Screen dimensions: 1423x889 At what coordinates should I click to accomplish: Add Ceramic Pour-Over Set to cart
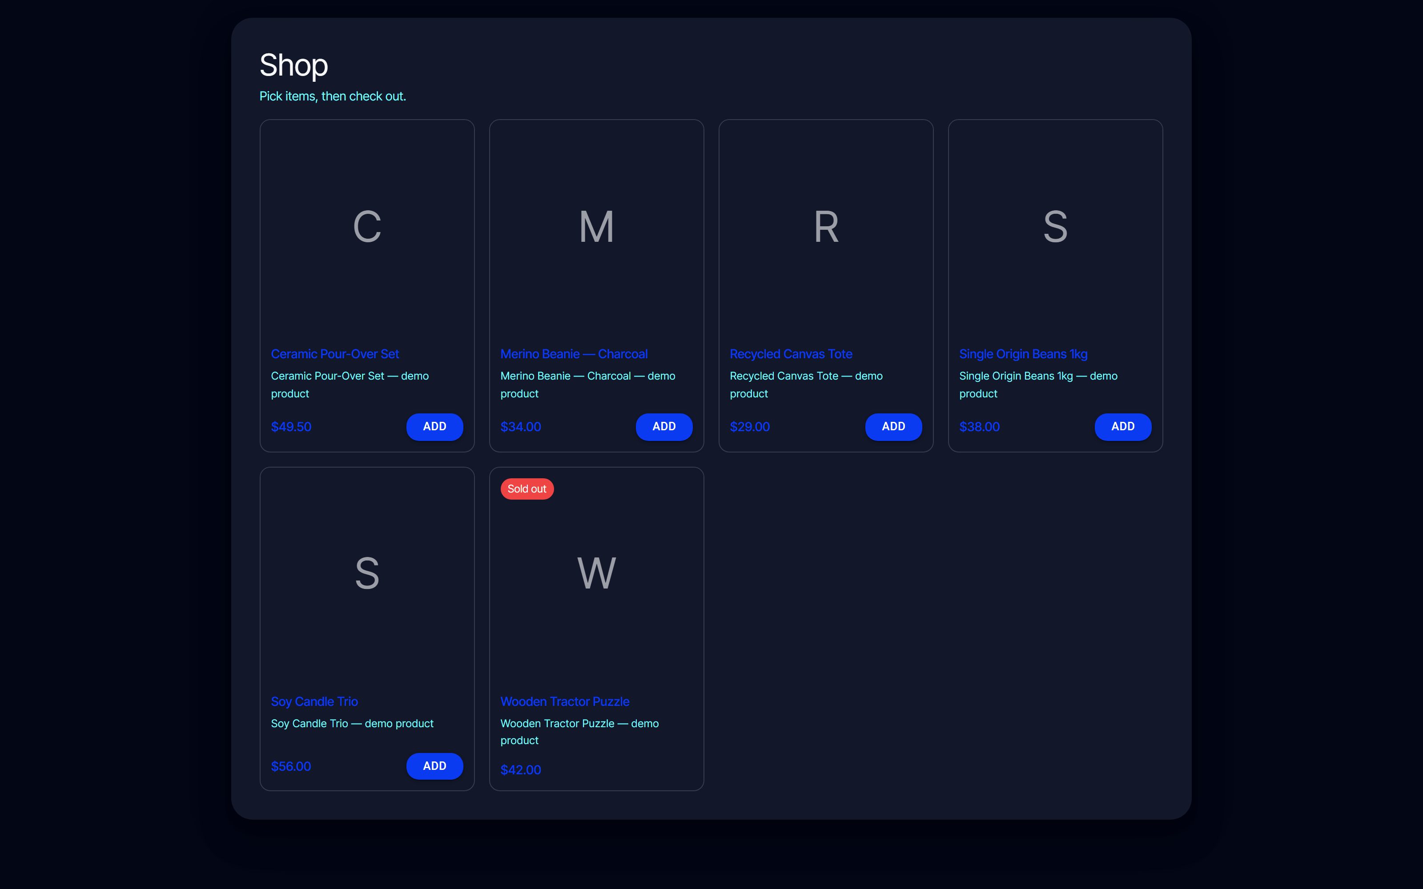pyautogui.click(x=434, y=426)
